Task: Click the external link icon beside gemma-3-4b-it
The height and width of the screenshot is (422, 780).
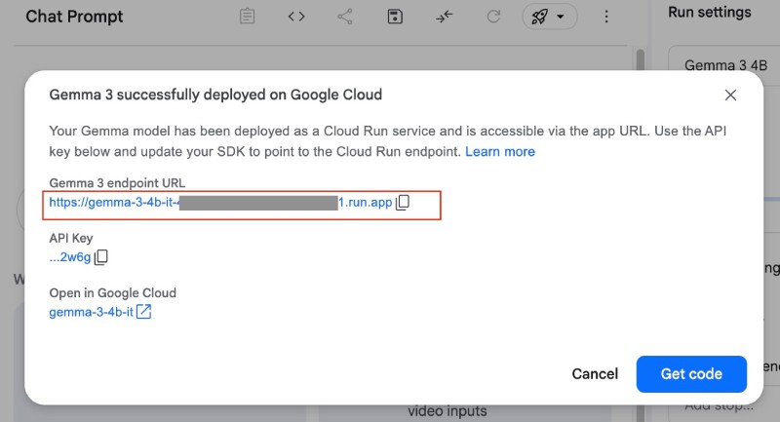Action: [143, 312]
